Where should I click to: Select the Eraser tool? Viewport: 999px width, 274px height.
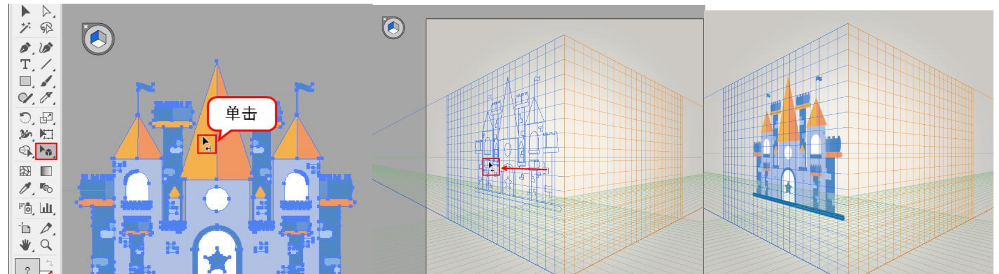click(46, 98)
